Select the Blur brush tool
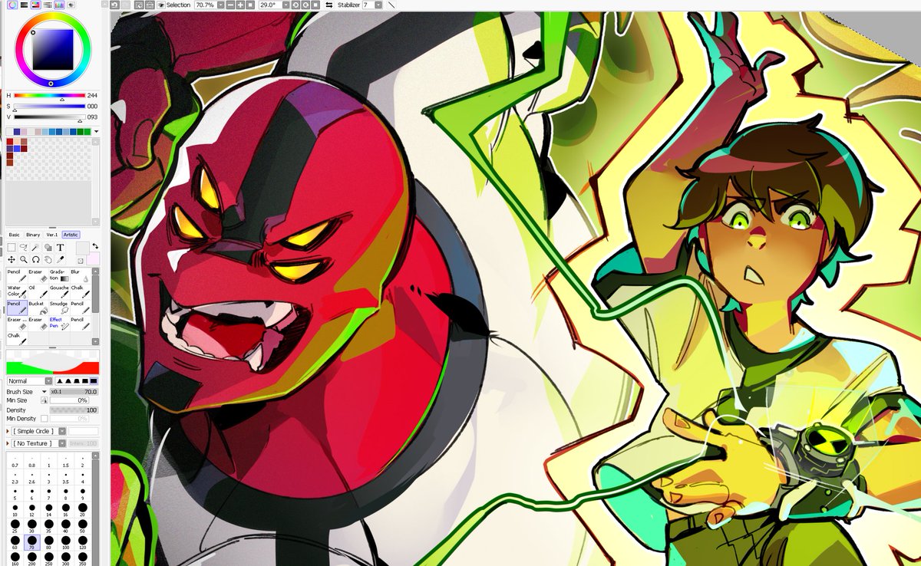 [81, 275]
